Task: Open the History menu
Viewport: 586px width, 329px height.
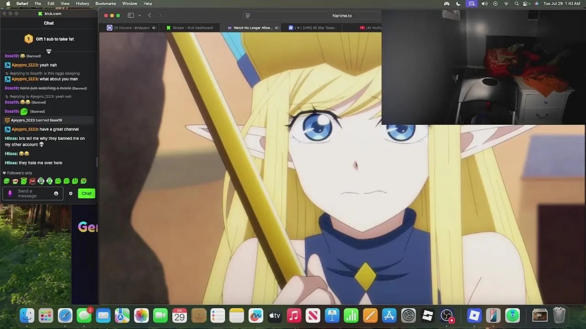Action: pyautogui.click(x=82, y=4)
